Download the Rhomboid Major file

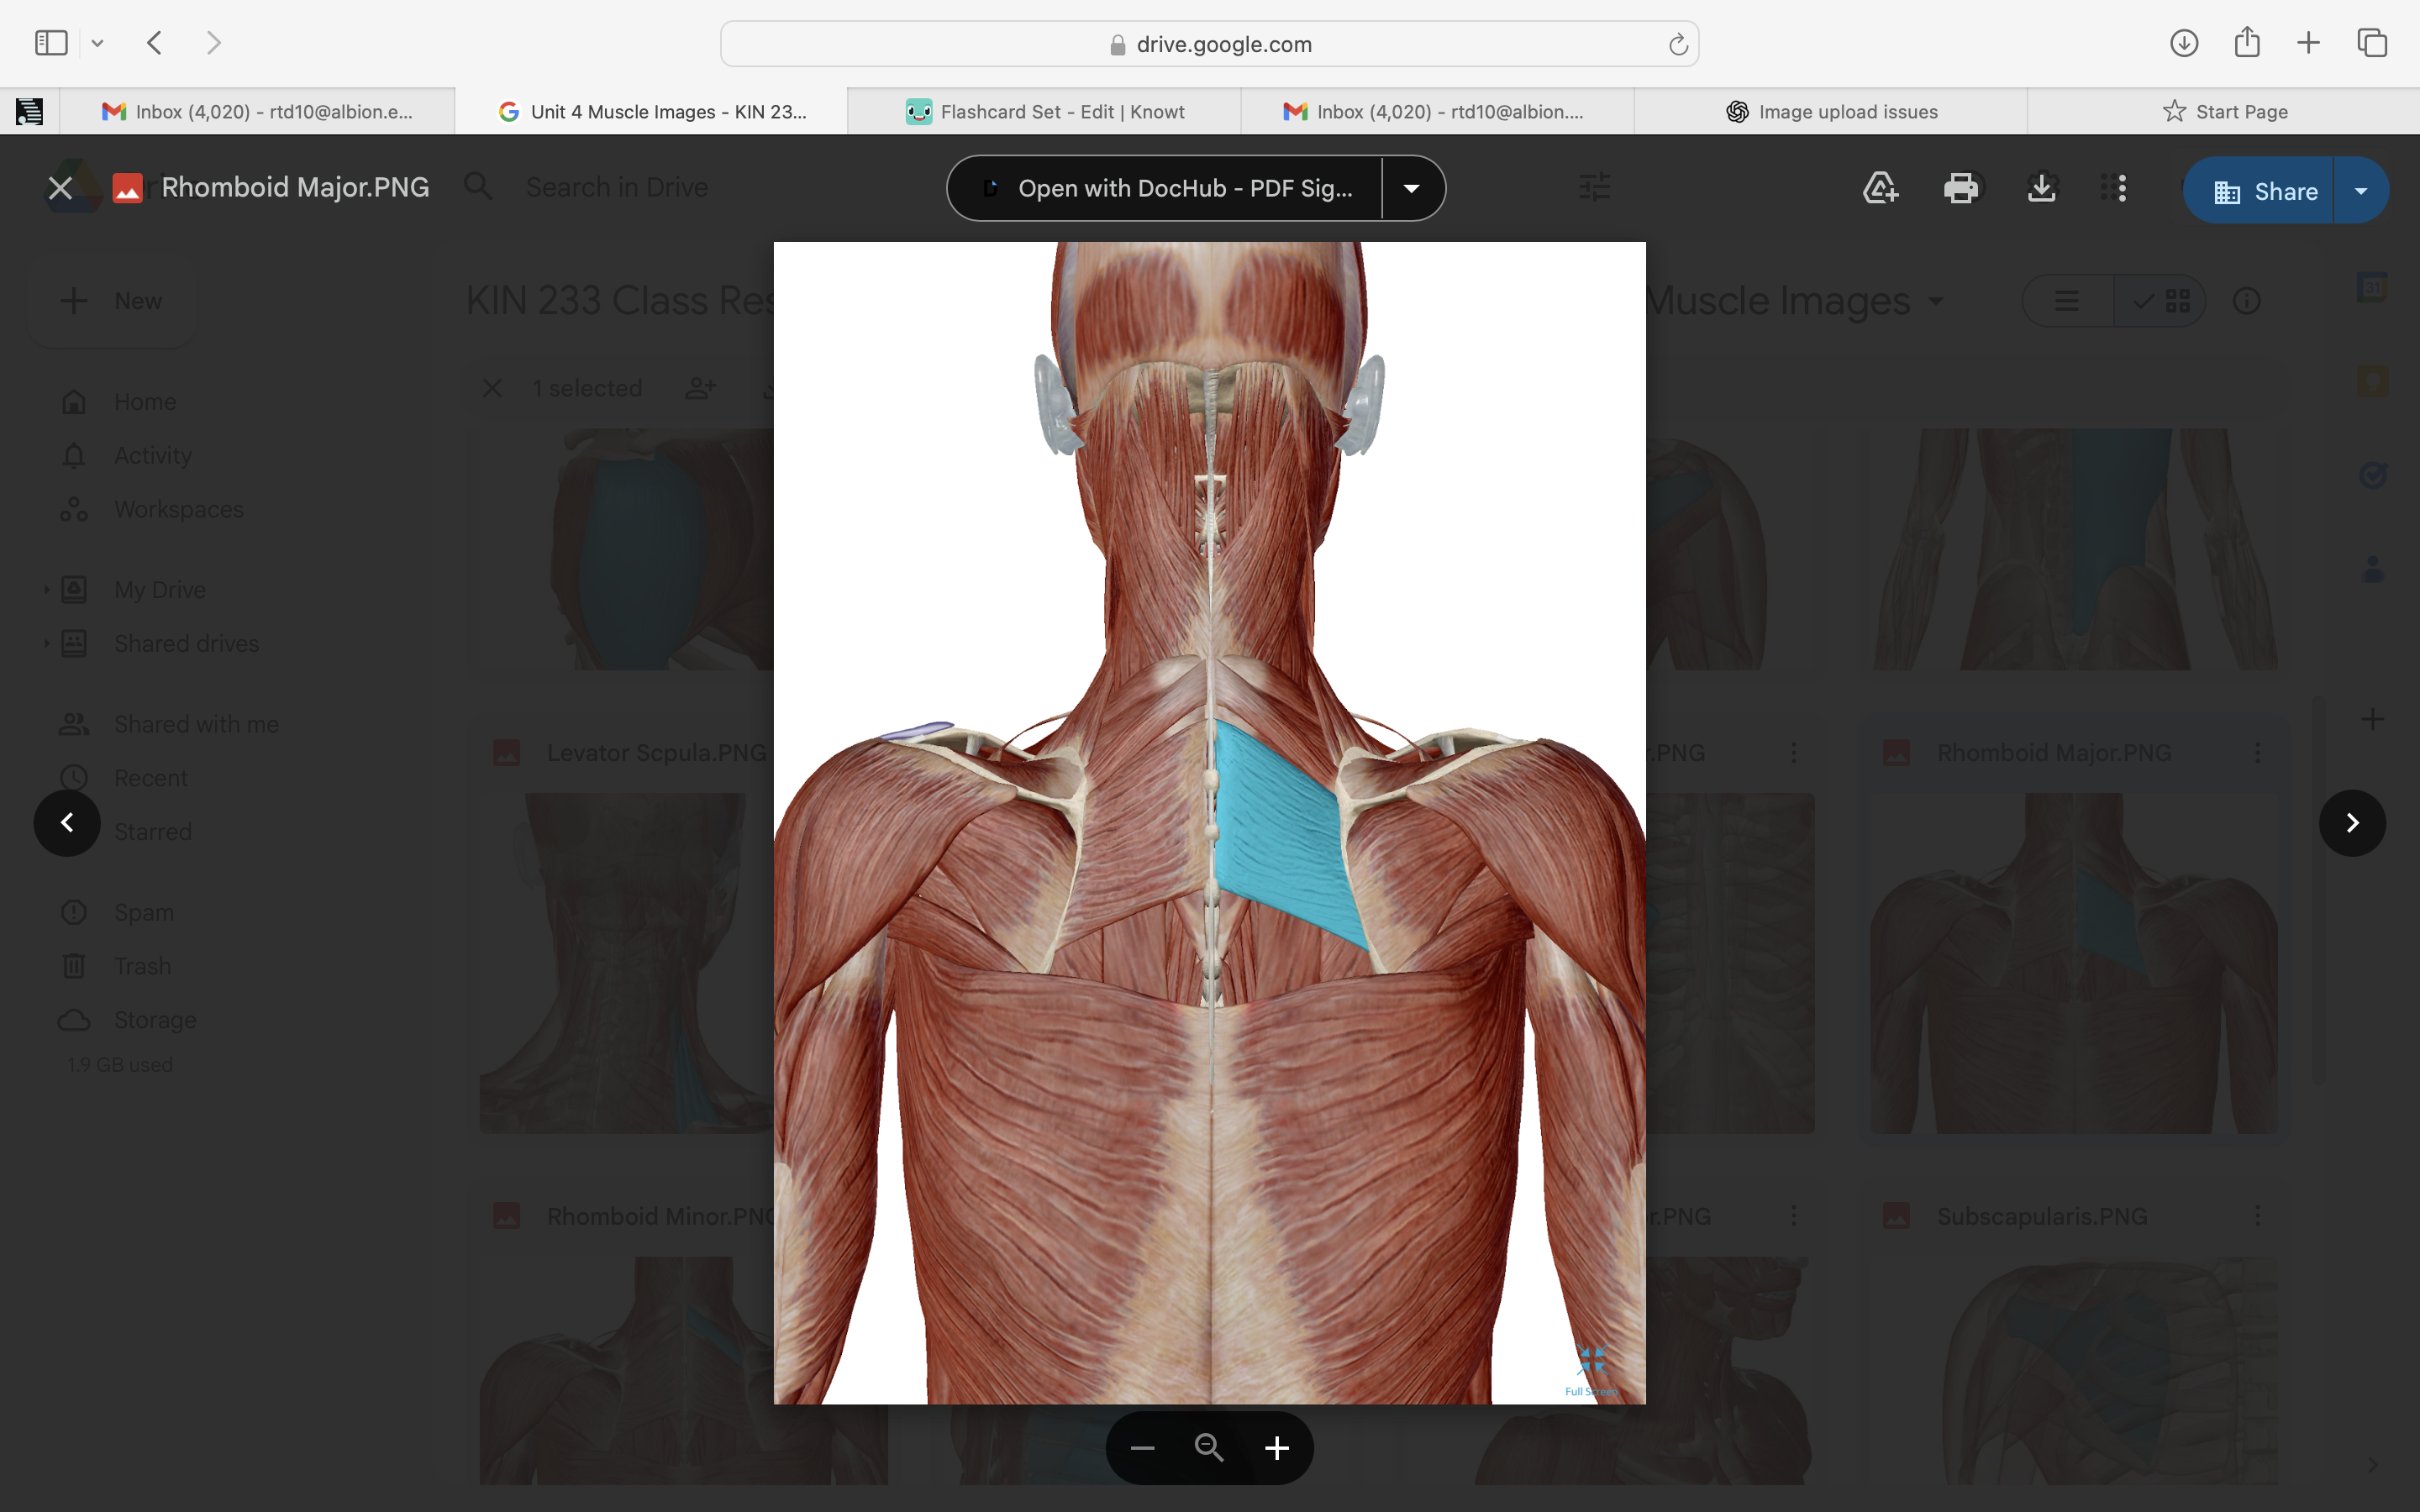click(x=2040, y=188)
